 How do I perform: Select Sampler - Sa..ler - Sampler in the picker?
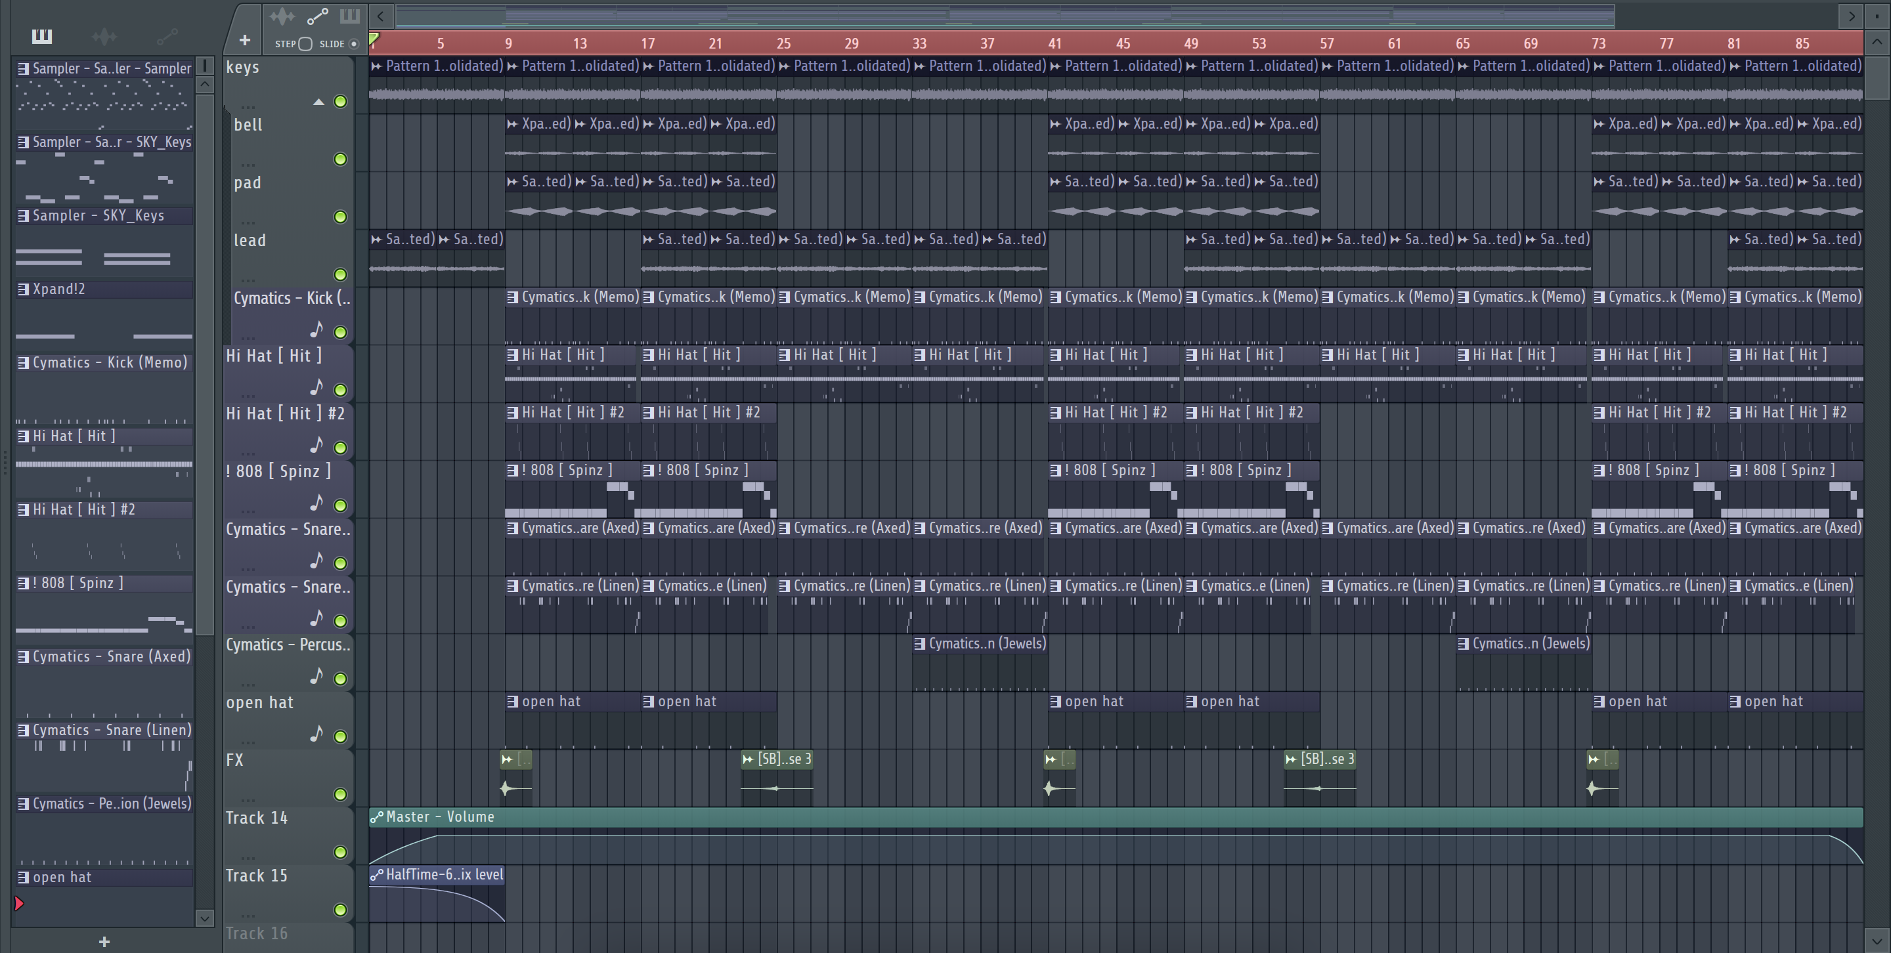104,68
